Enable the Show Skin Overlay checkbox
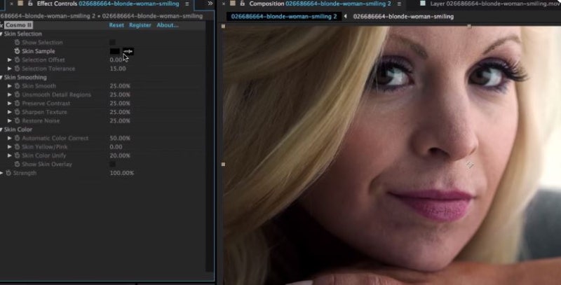561x285 pixels. coord(112,165)
